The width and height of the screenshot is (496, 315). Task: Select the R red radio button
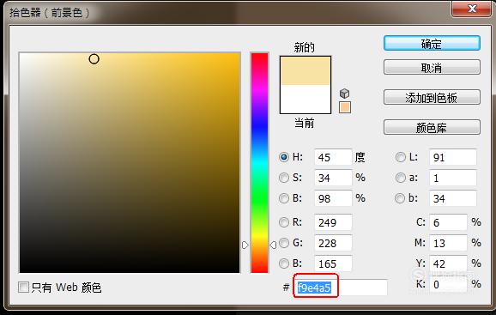tap(284, 222)
